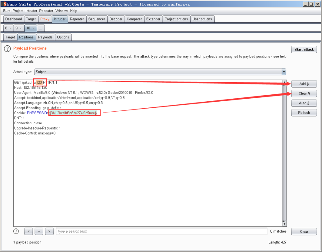Click the Auto § button
This screenshot has height=252, width=322.
[x=304, y=103]
